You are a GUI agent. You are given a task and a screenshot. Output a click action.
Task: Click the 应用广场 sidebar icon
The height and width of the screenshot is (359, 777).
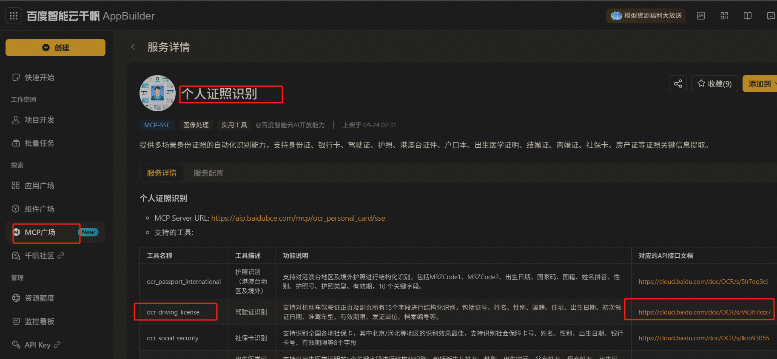(x=16, y=185)
